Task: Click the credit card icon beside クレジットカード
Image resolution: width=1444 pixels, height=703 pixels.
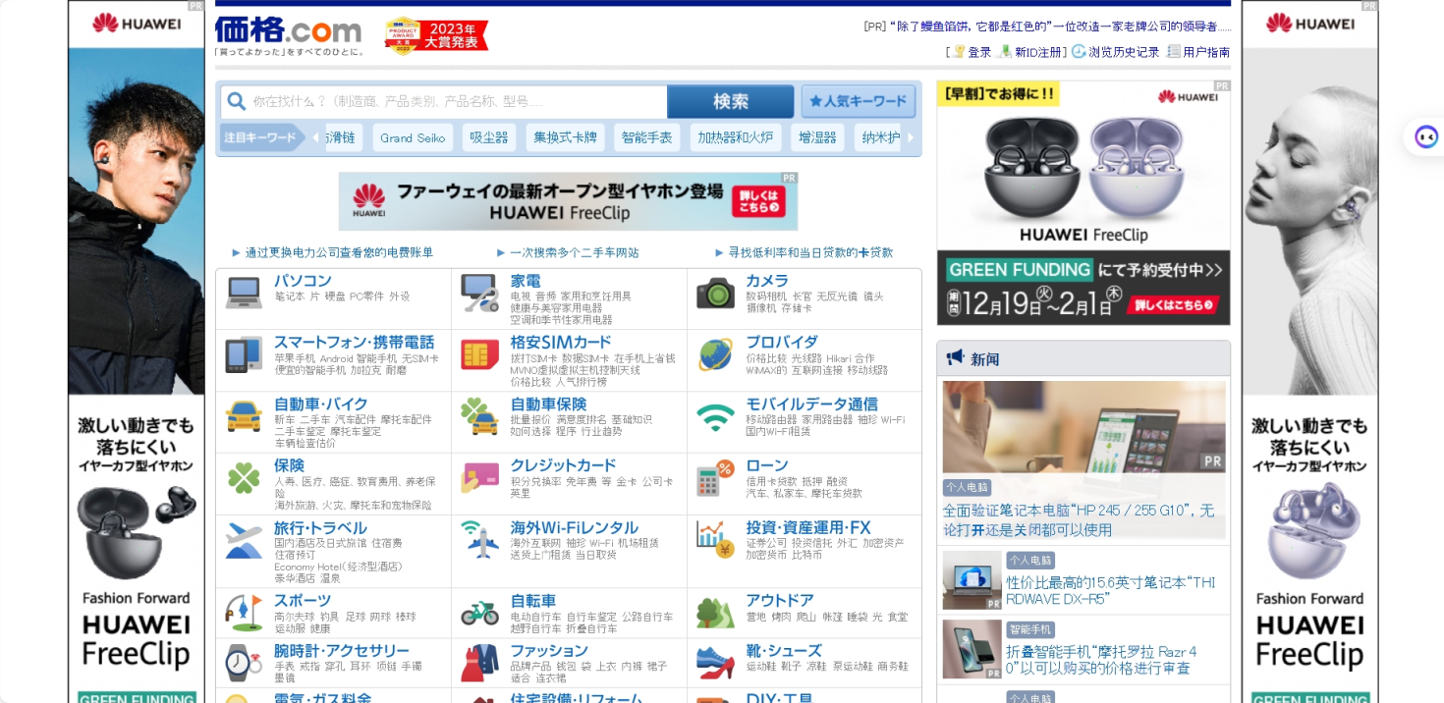Action: point(479,478)
